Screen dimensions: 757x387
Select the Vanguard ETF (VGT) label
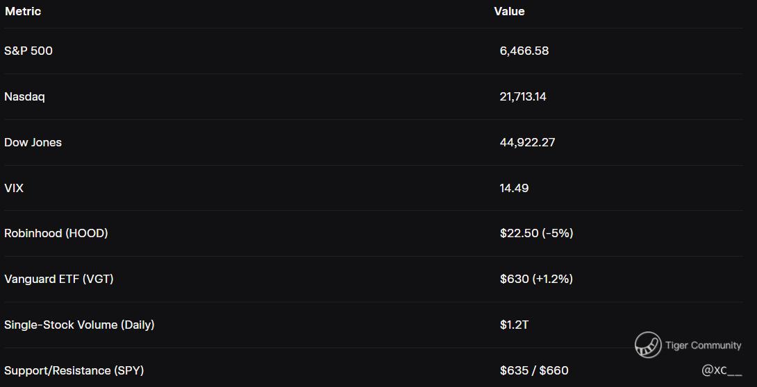click(x=59, y=279)
